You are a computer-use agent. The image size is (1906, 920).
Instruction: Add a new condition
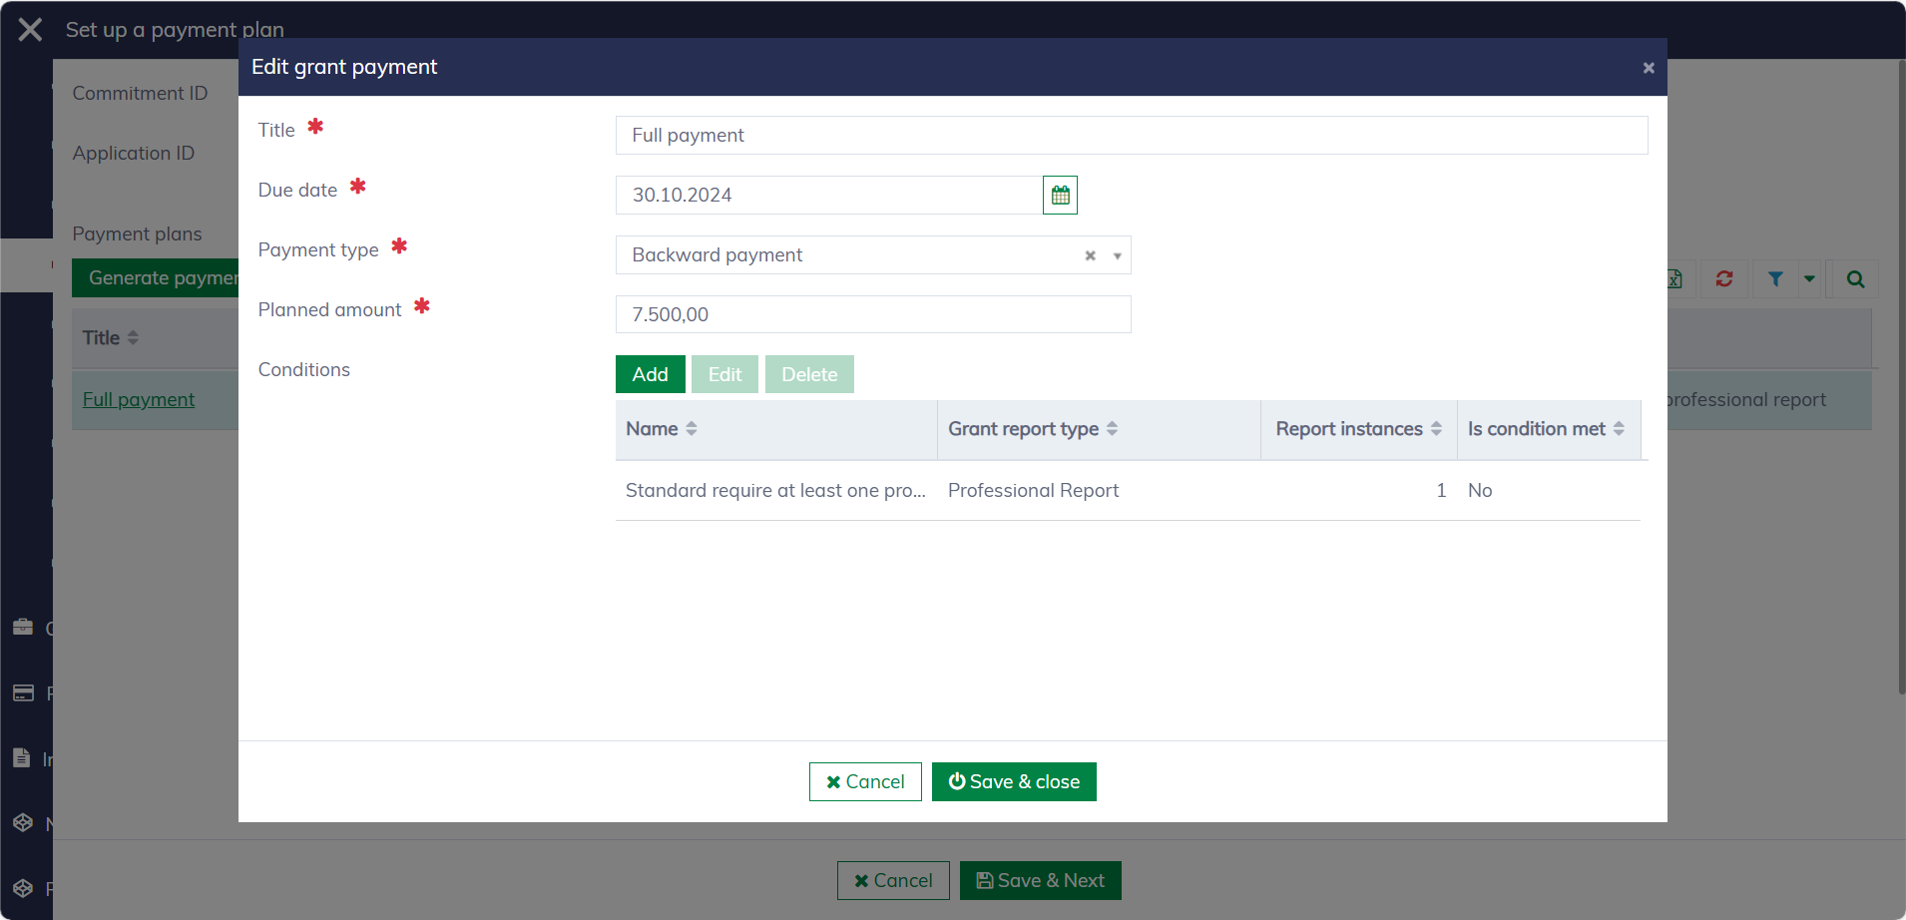(x=650, y=374)
